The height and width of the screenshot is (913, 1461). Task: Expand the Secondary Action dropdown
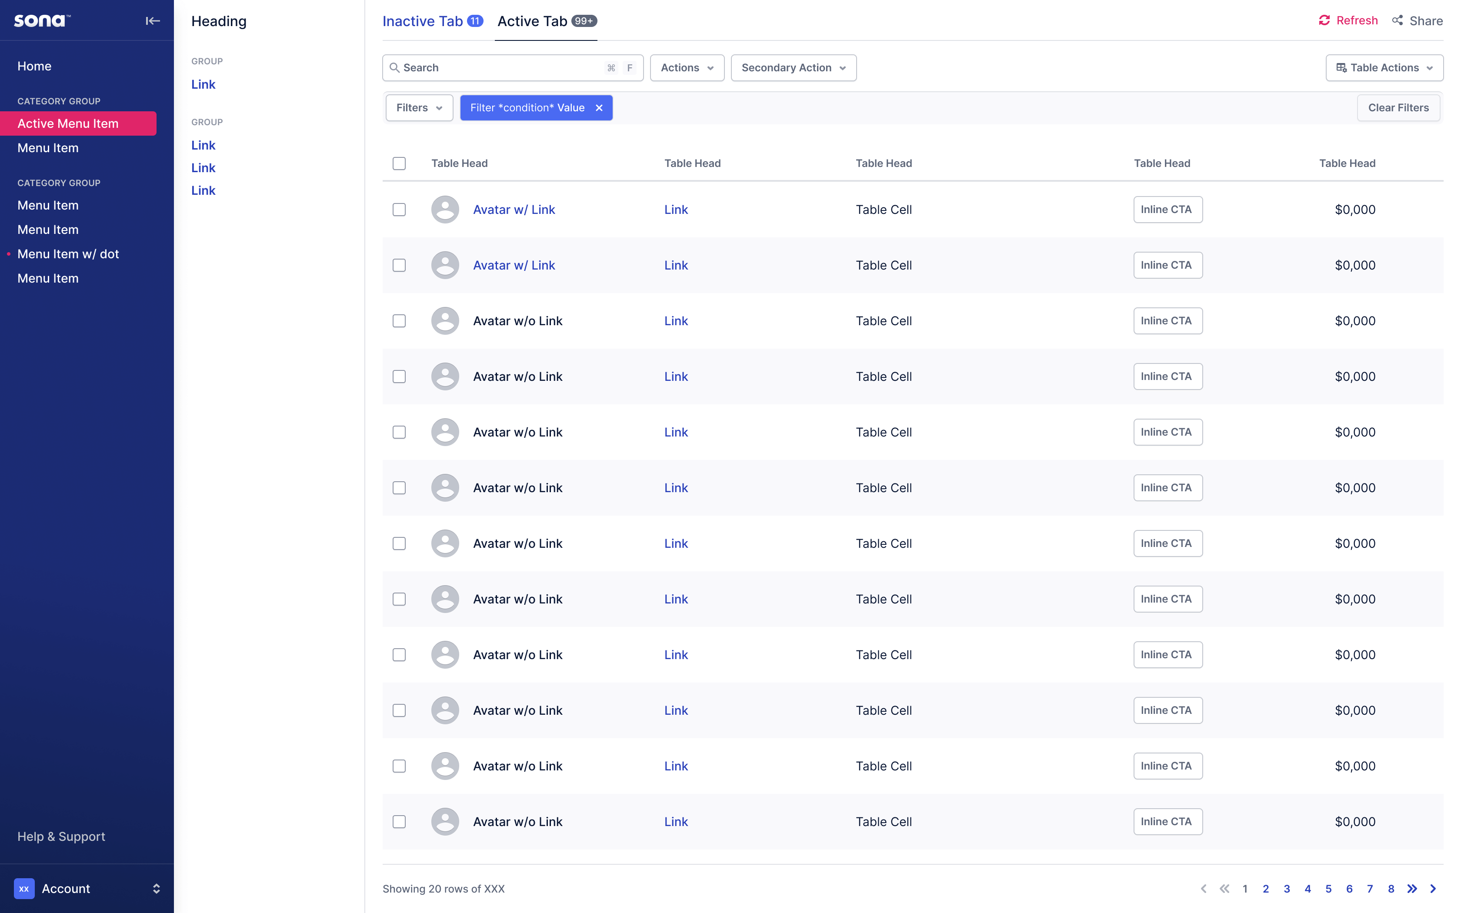(793, 68)
